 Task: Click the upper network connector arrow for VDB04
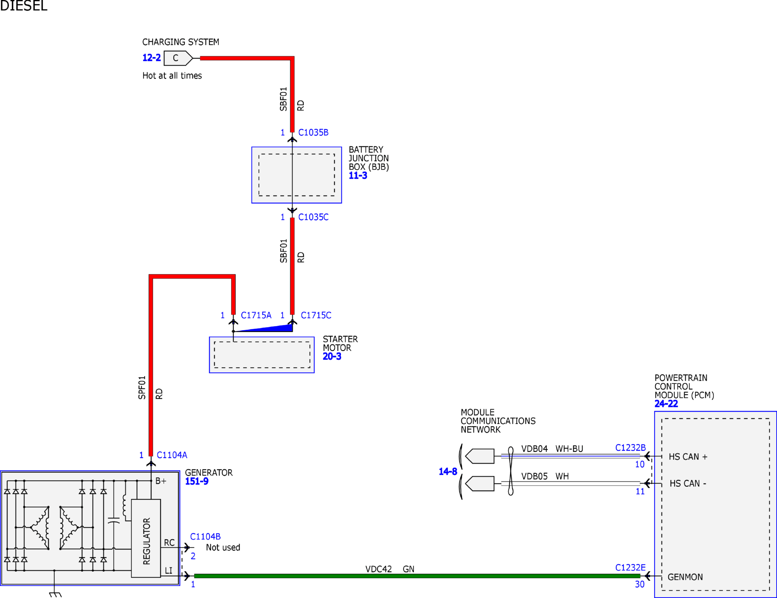click(480, 456)
